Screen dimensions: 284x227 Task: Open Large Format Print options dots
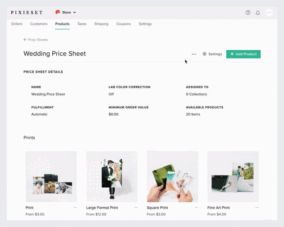coord(136,208)
